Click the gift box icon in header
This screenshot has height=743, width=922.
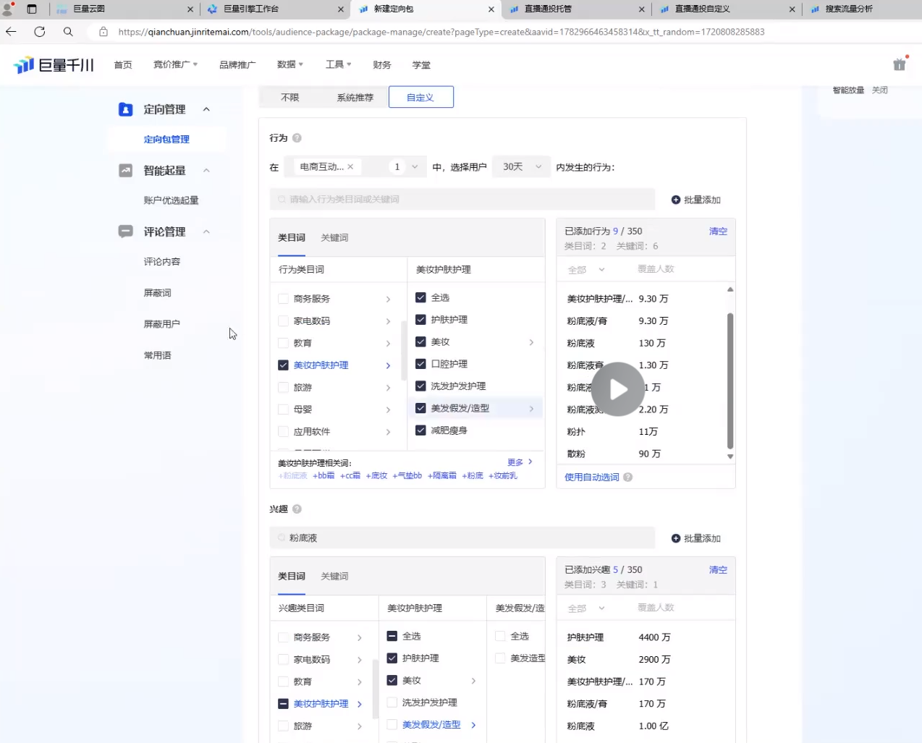900,64
